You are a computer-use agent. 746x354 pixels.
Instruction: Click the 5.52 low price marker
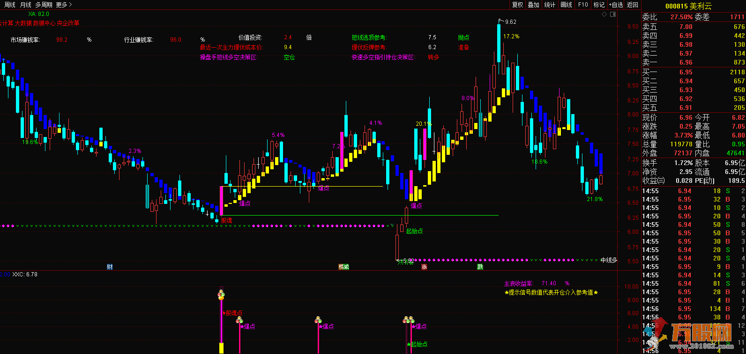[x=406, y=260]
